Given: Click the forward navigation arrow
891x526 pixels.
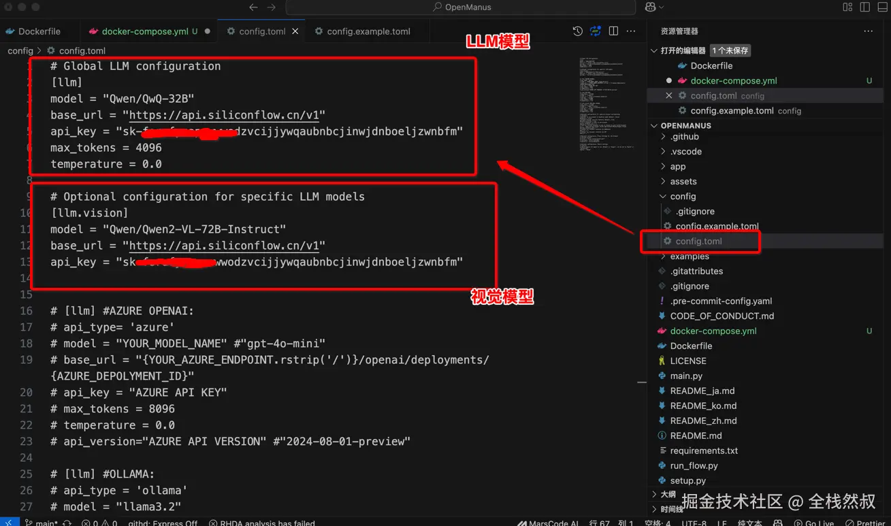Looking at the screenshot, I should (272, 7).
